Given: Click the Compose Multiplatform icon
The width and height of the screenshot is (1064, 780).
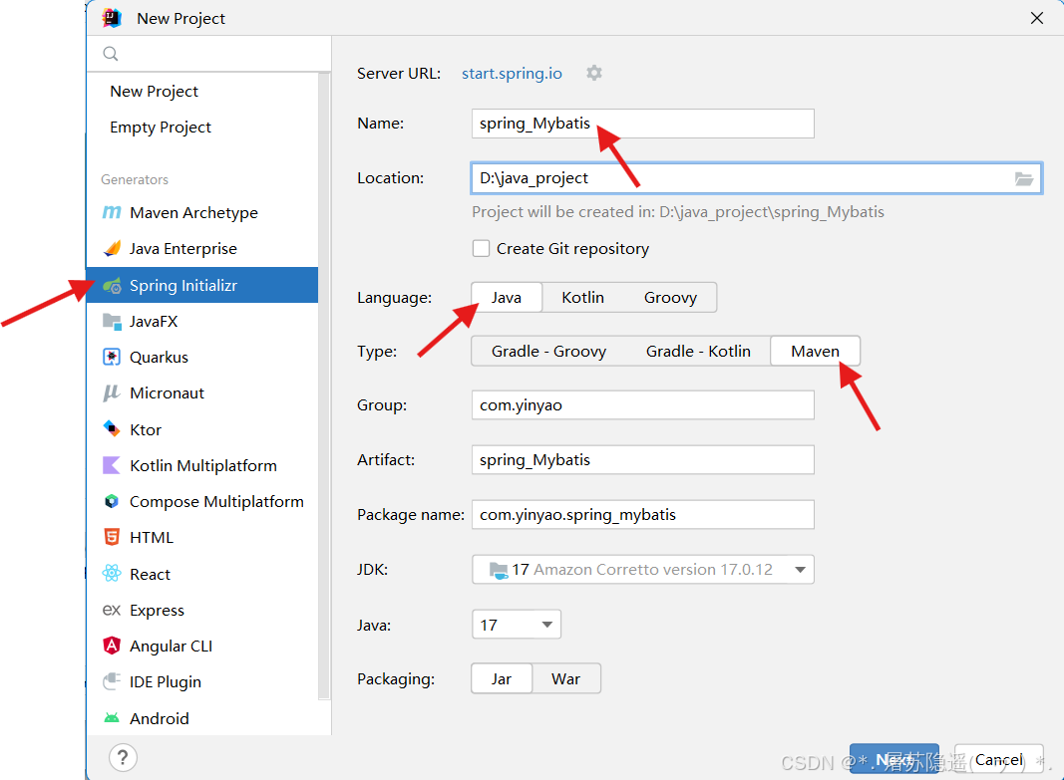Looking at the screenshot, I should (x=112, y=501).
